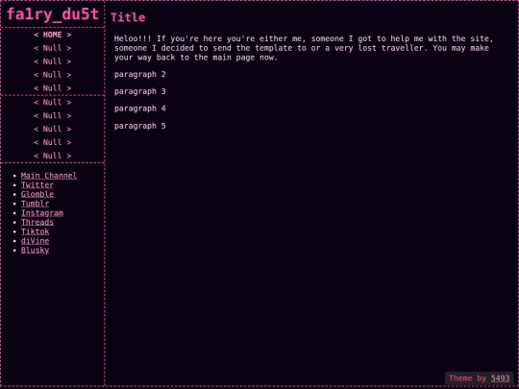Open the Glomble link
The height and width of the screenshot is (389, 519).
tap(37, 194)
